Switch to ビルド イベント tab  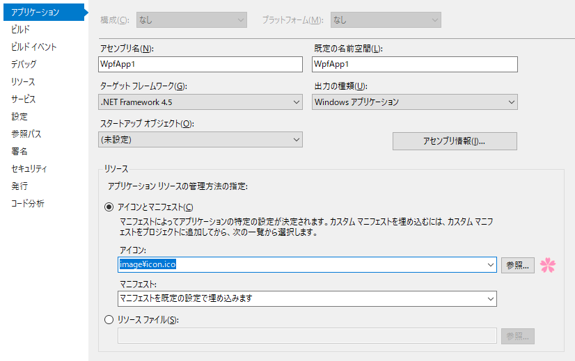click(x=33, y=47)
